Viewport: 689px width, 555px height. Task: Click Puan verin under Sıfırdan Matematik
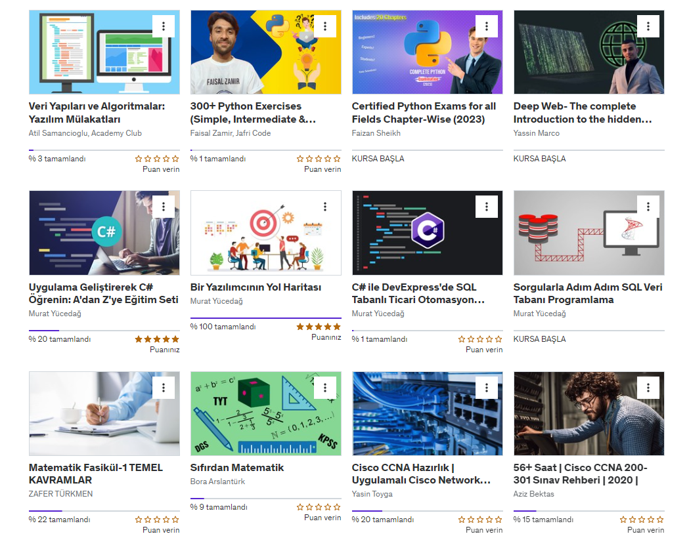[322, 518]
